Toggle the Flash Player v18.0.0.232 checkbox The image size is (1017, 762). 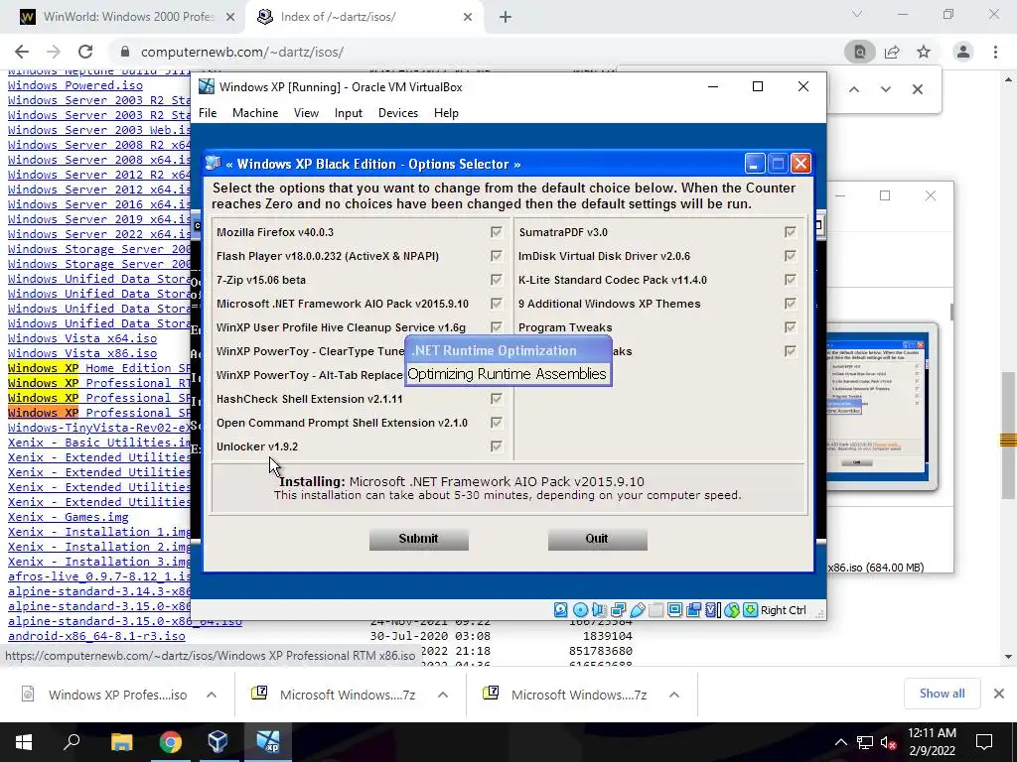coord(497,256)
